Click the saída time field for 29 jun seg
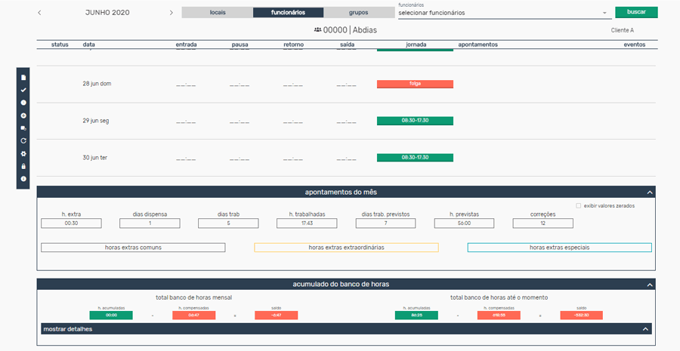 [347, 122]
